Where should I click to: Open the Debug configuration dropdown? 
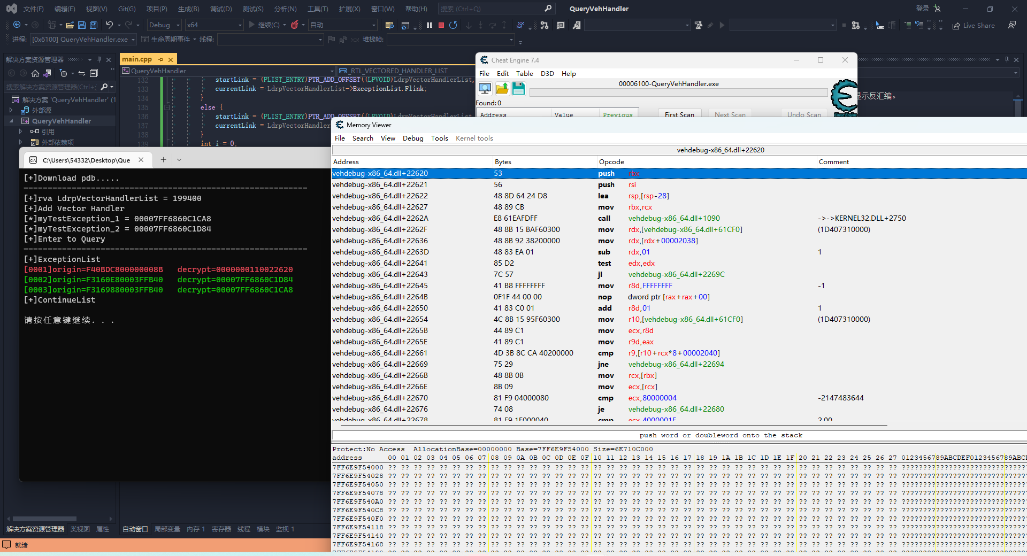click(164, 25)
